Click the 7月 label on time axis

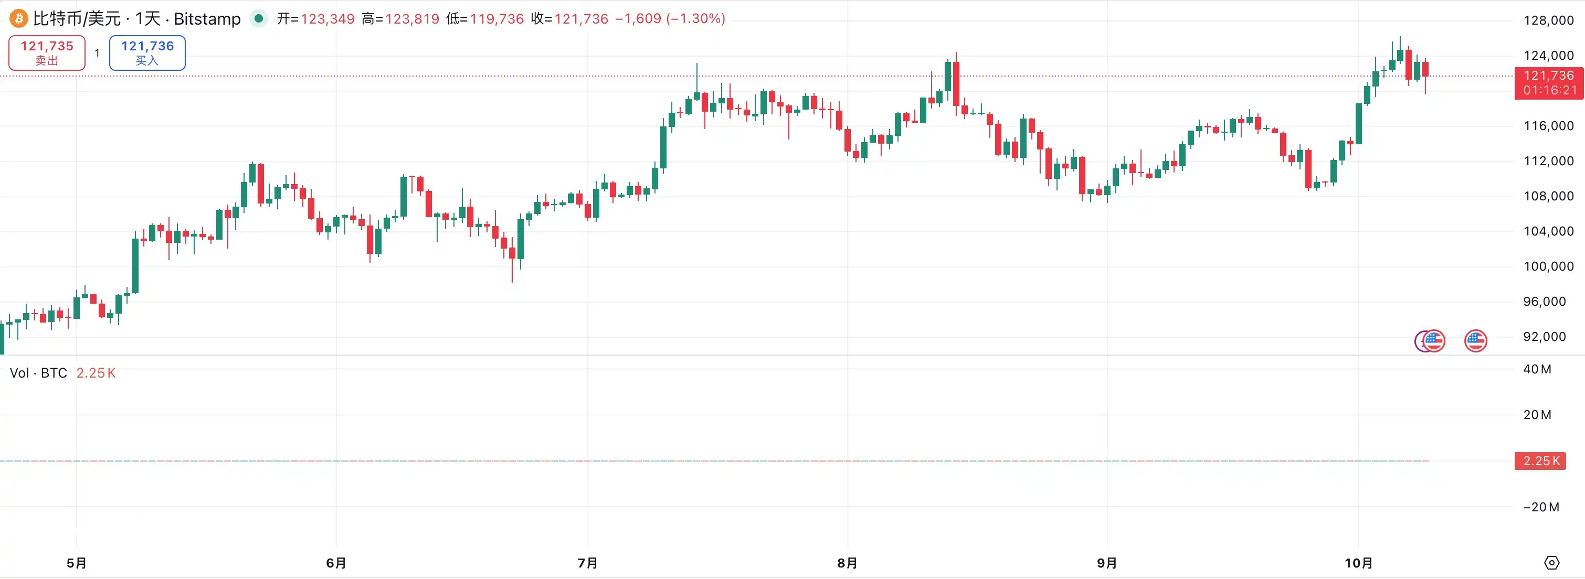coord(588,563)
